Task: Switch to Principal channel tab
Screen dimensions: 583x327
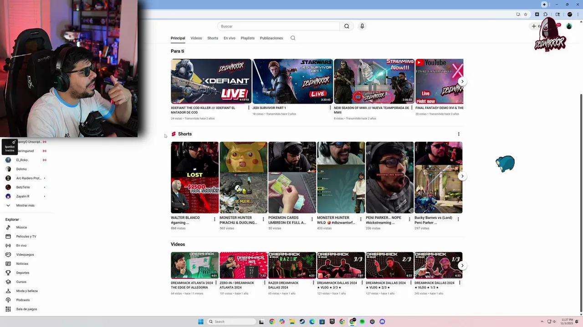Action: click(x=178, y=38)
